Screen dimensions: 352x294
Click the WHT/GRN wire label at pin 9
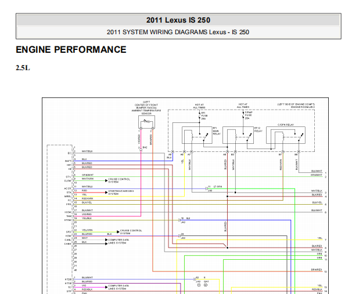(x=88, y=179)
